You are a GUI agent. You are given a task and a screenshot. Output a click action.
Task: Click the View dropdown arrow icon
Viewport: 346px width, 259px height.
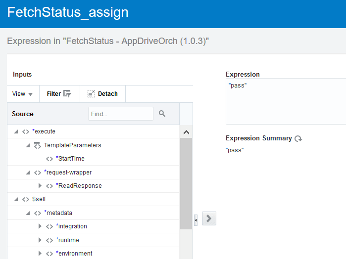click(31, 94)
